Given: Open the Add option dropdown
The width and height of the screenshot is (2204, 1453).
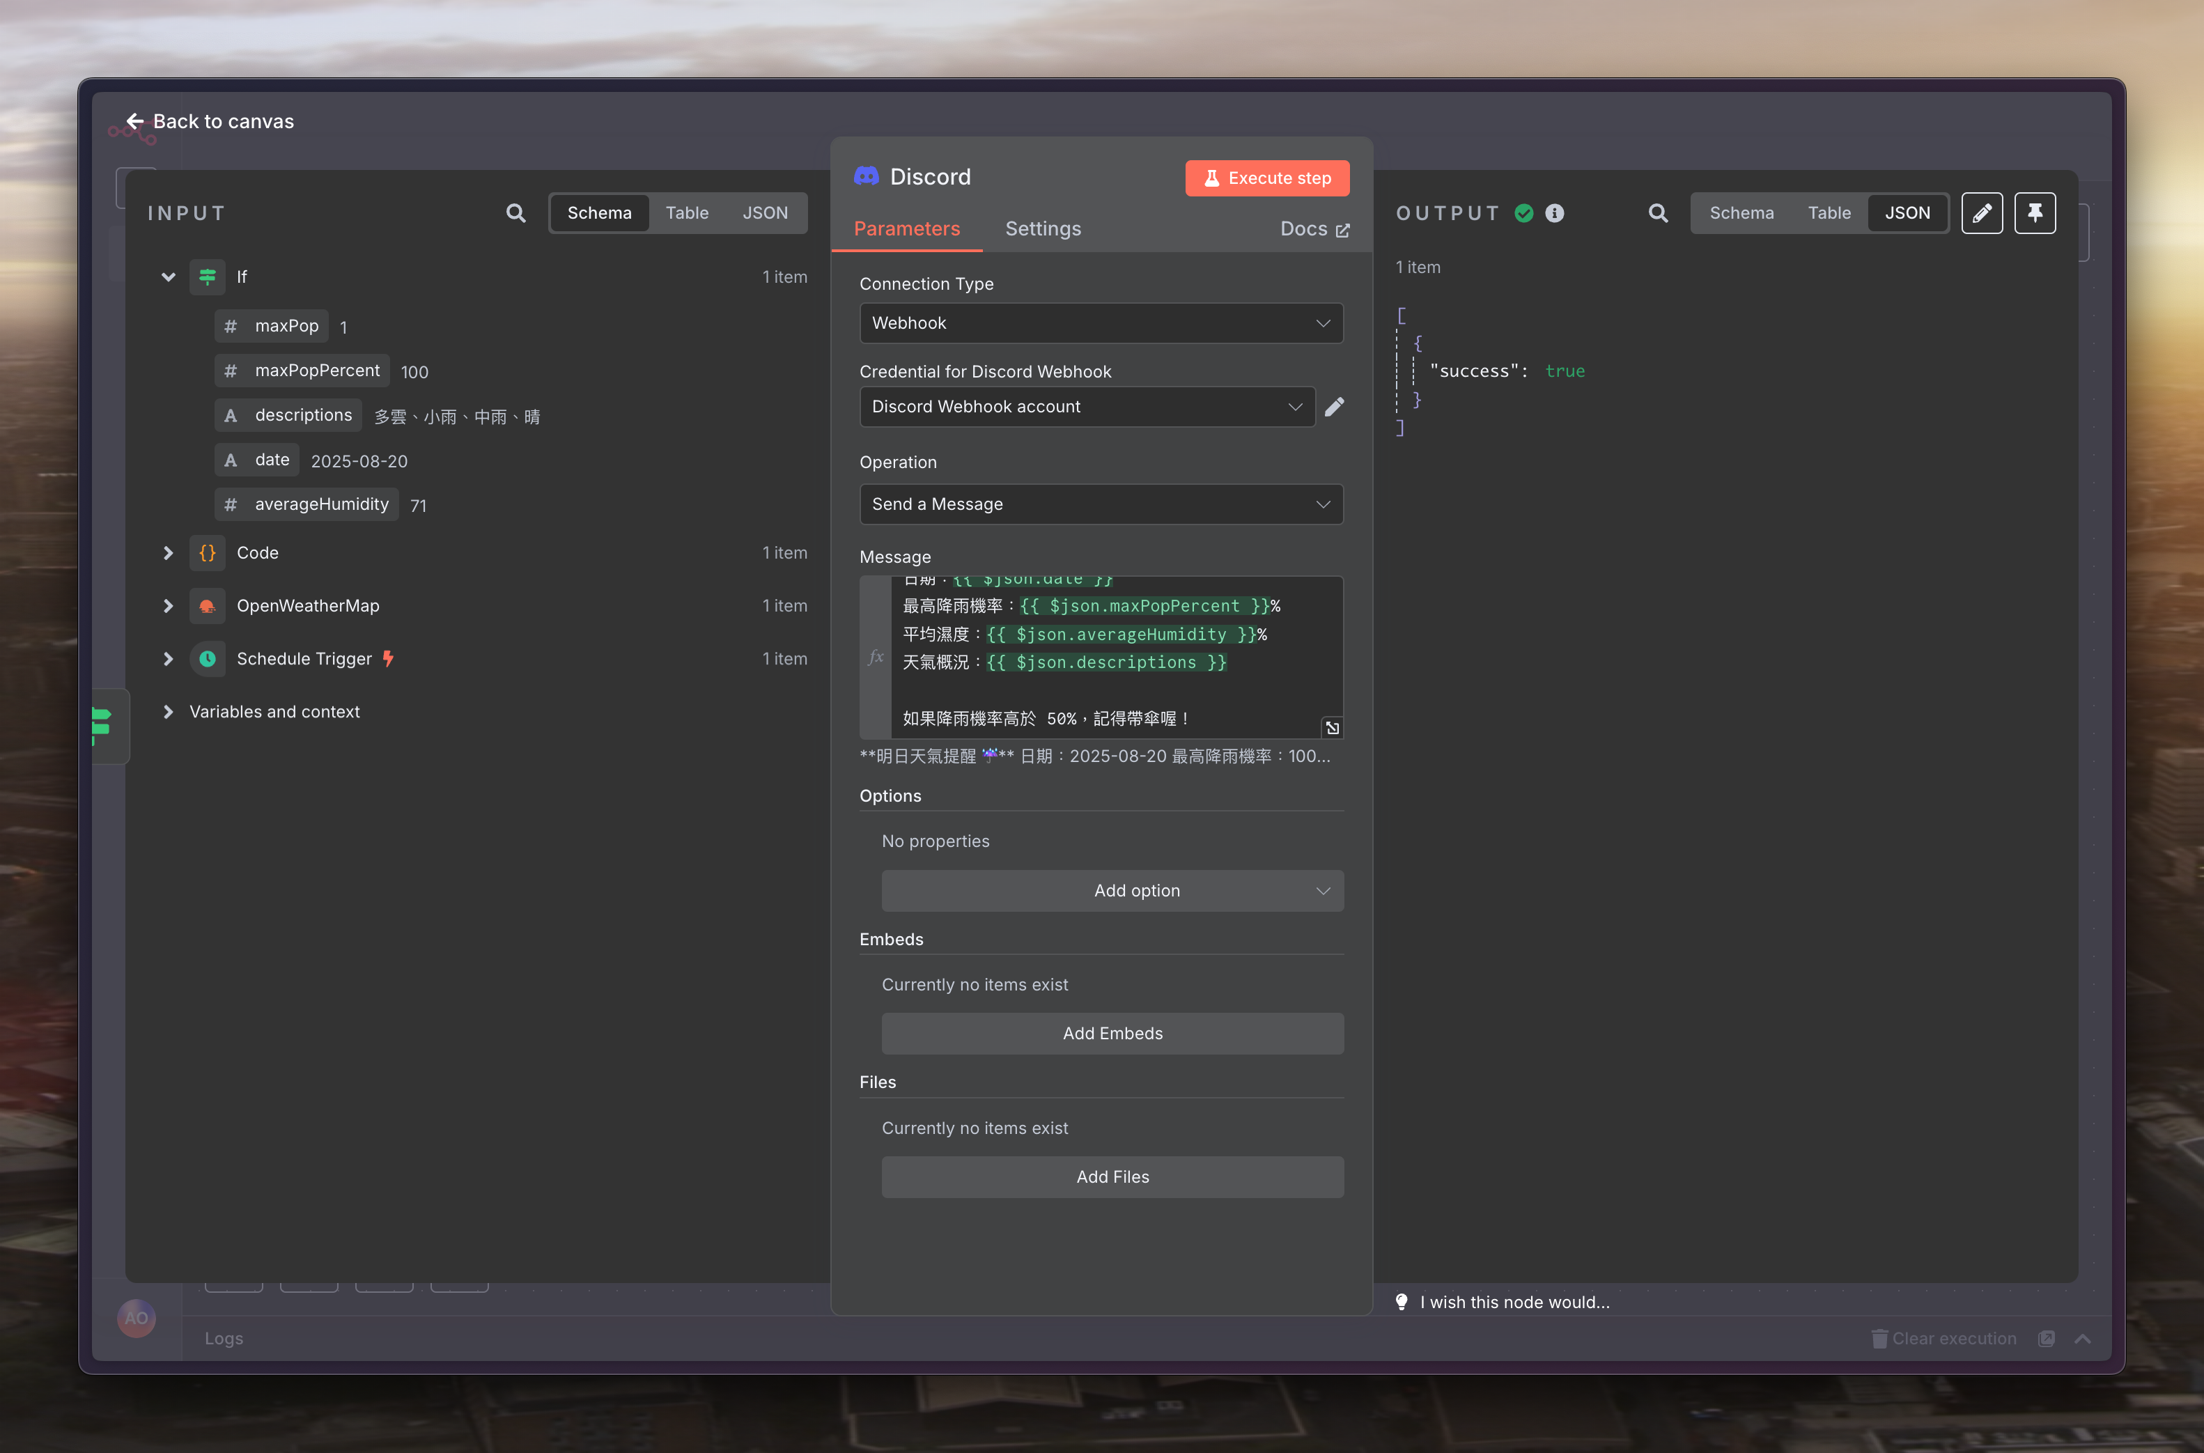Looking at the screenshot, I should tap(1112, 890).
